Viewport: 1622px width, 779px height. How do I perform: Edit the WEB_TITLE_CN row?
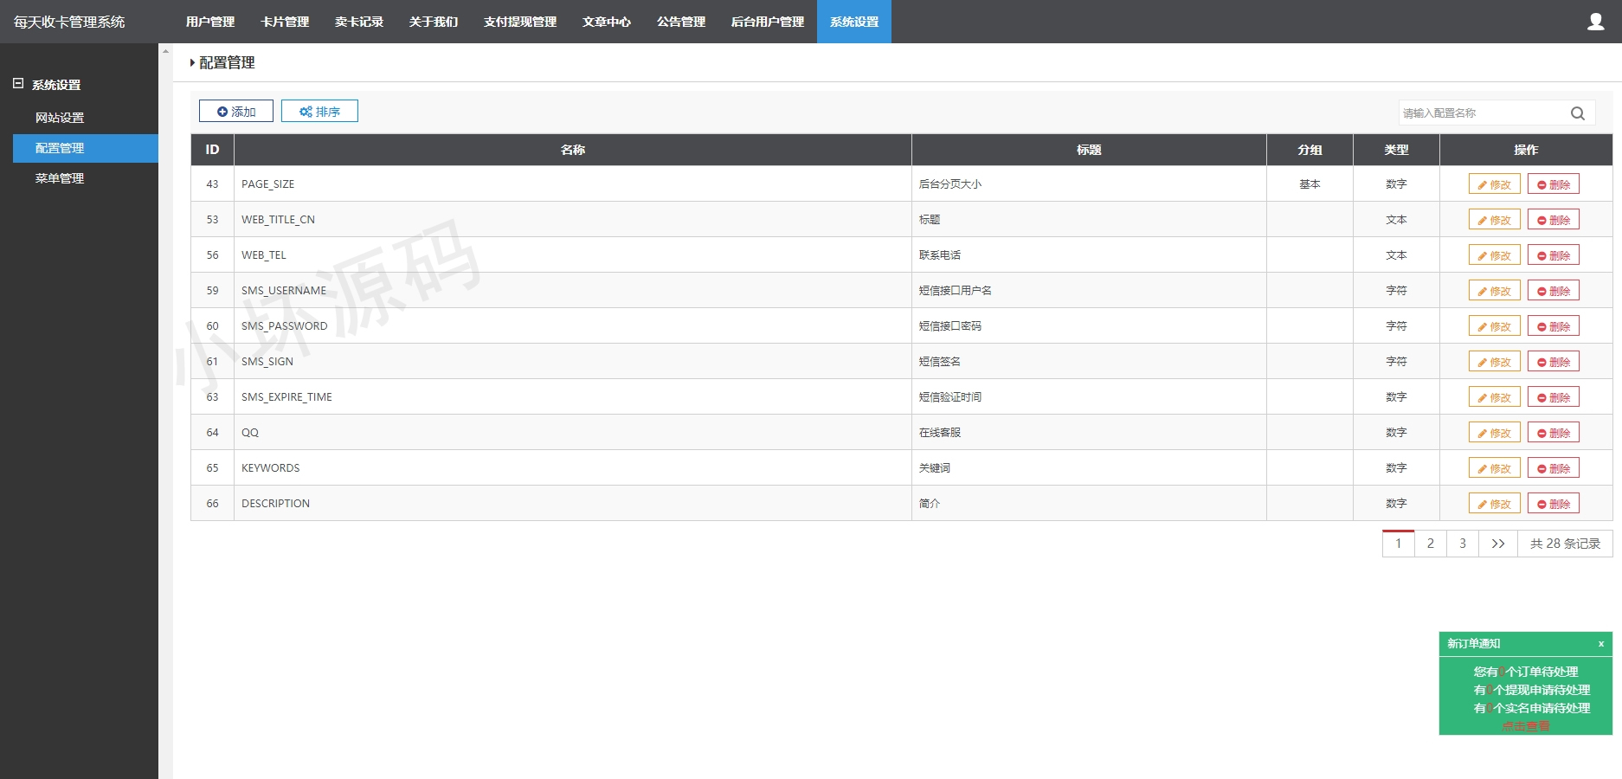[x=1495, y=220]
